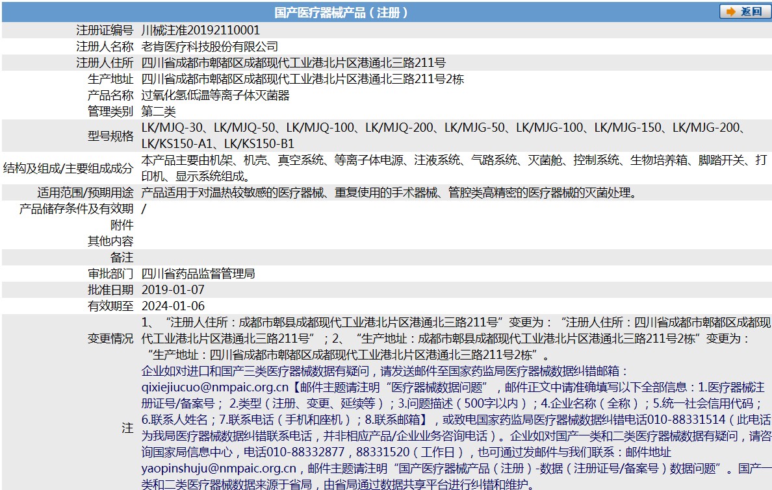Click the 备注 label
The image size is (772, 490).
[122, 257]
